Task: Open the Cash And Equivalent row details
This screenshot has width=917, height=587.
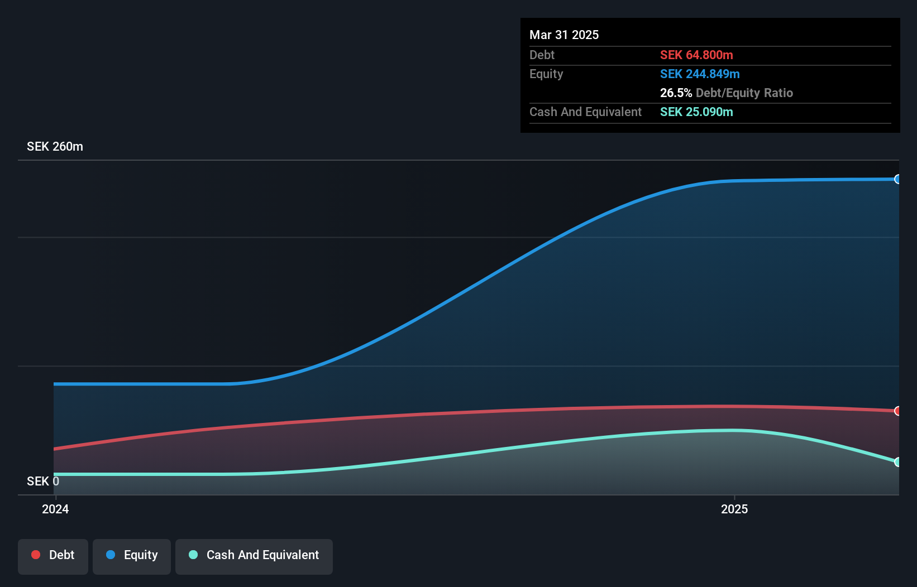Action: (x=585, y=112)
